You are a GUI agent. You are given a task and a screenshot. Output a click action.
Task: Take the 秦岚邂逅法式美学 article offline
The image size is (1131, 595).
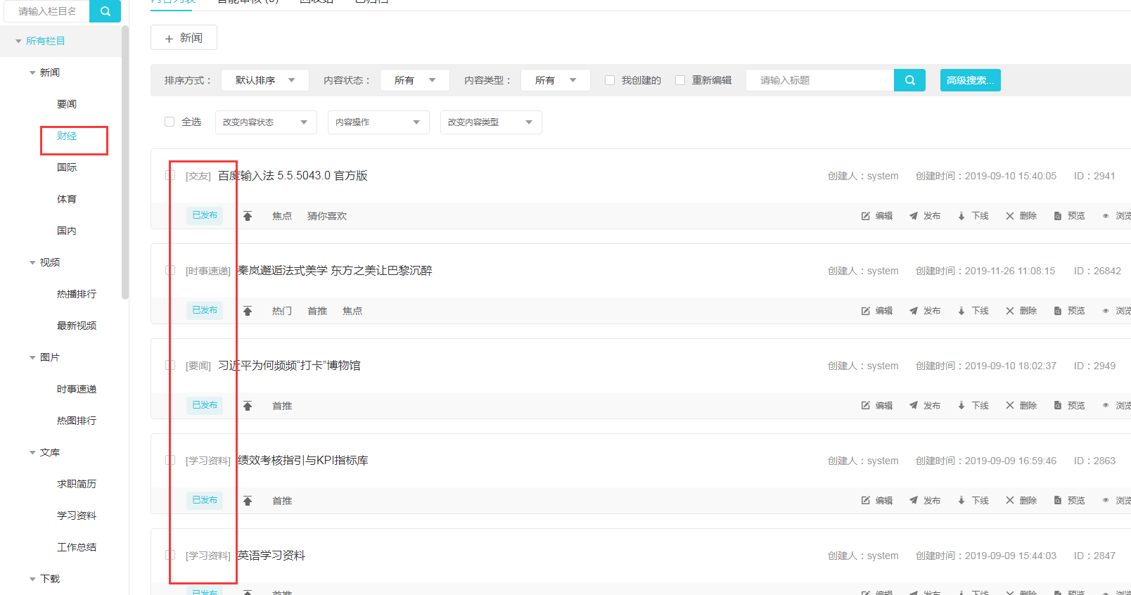[973, 311]
